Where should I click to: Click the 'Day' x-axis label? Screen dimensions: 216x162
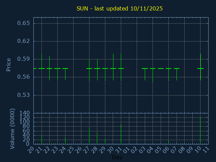117,157
